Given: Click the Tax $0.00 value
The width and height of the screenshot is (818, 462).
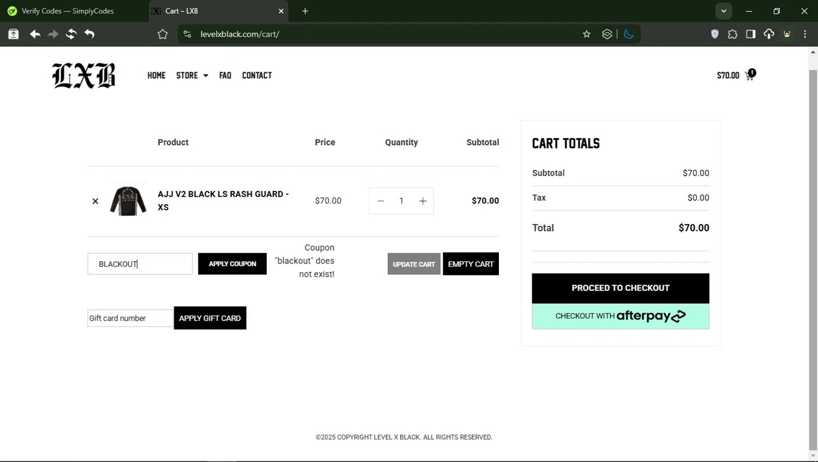Looking at the screenshot, I should click(x=698, y=198).
